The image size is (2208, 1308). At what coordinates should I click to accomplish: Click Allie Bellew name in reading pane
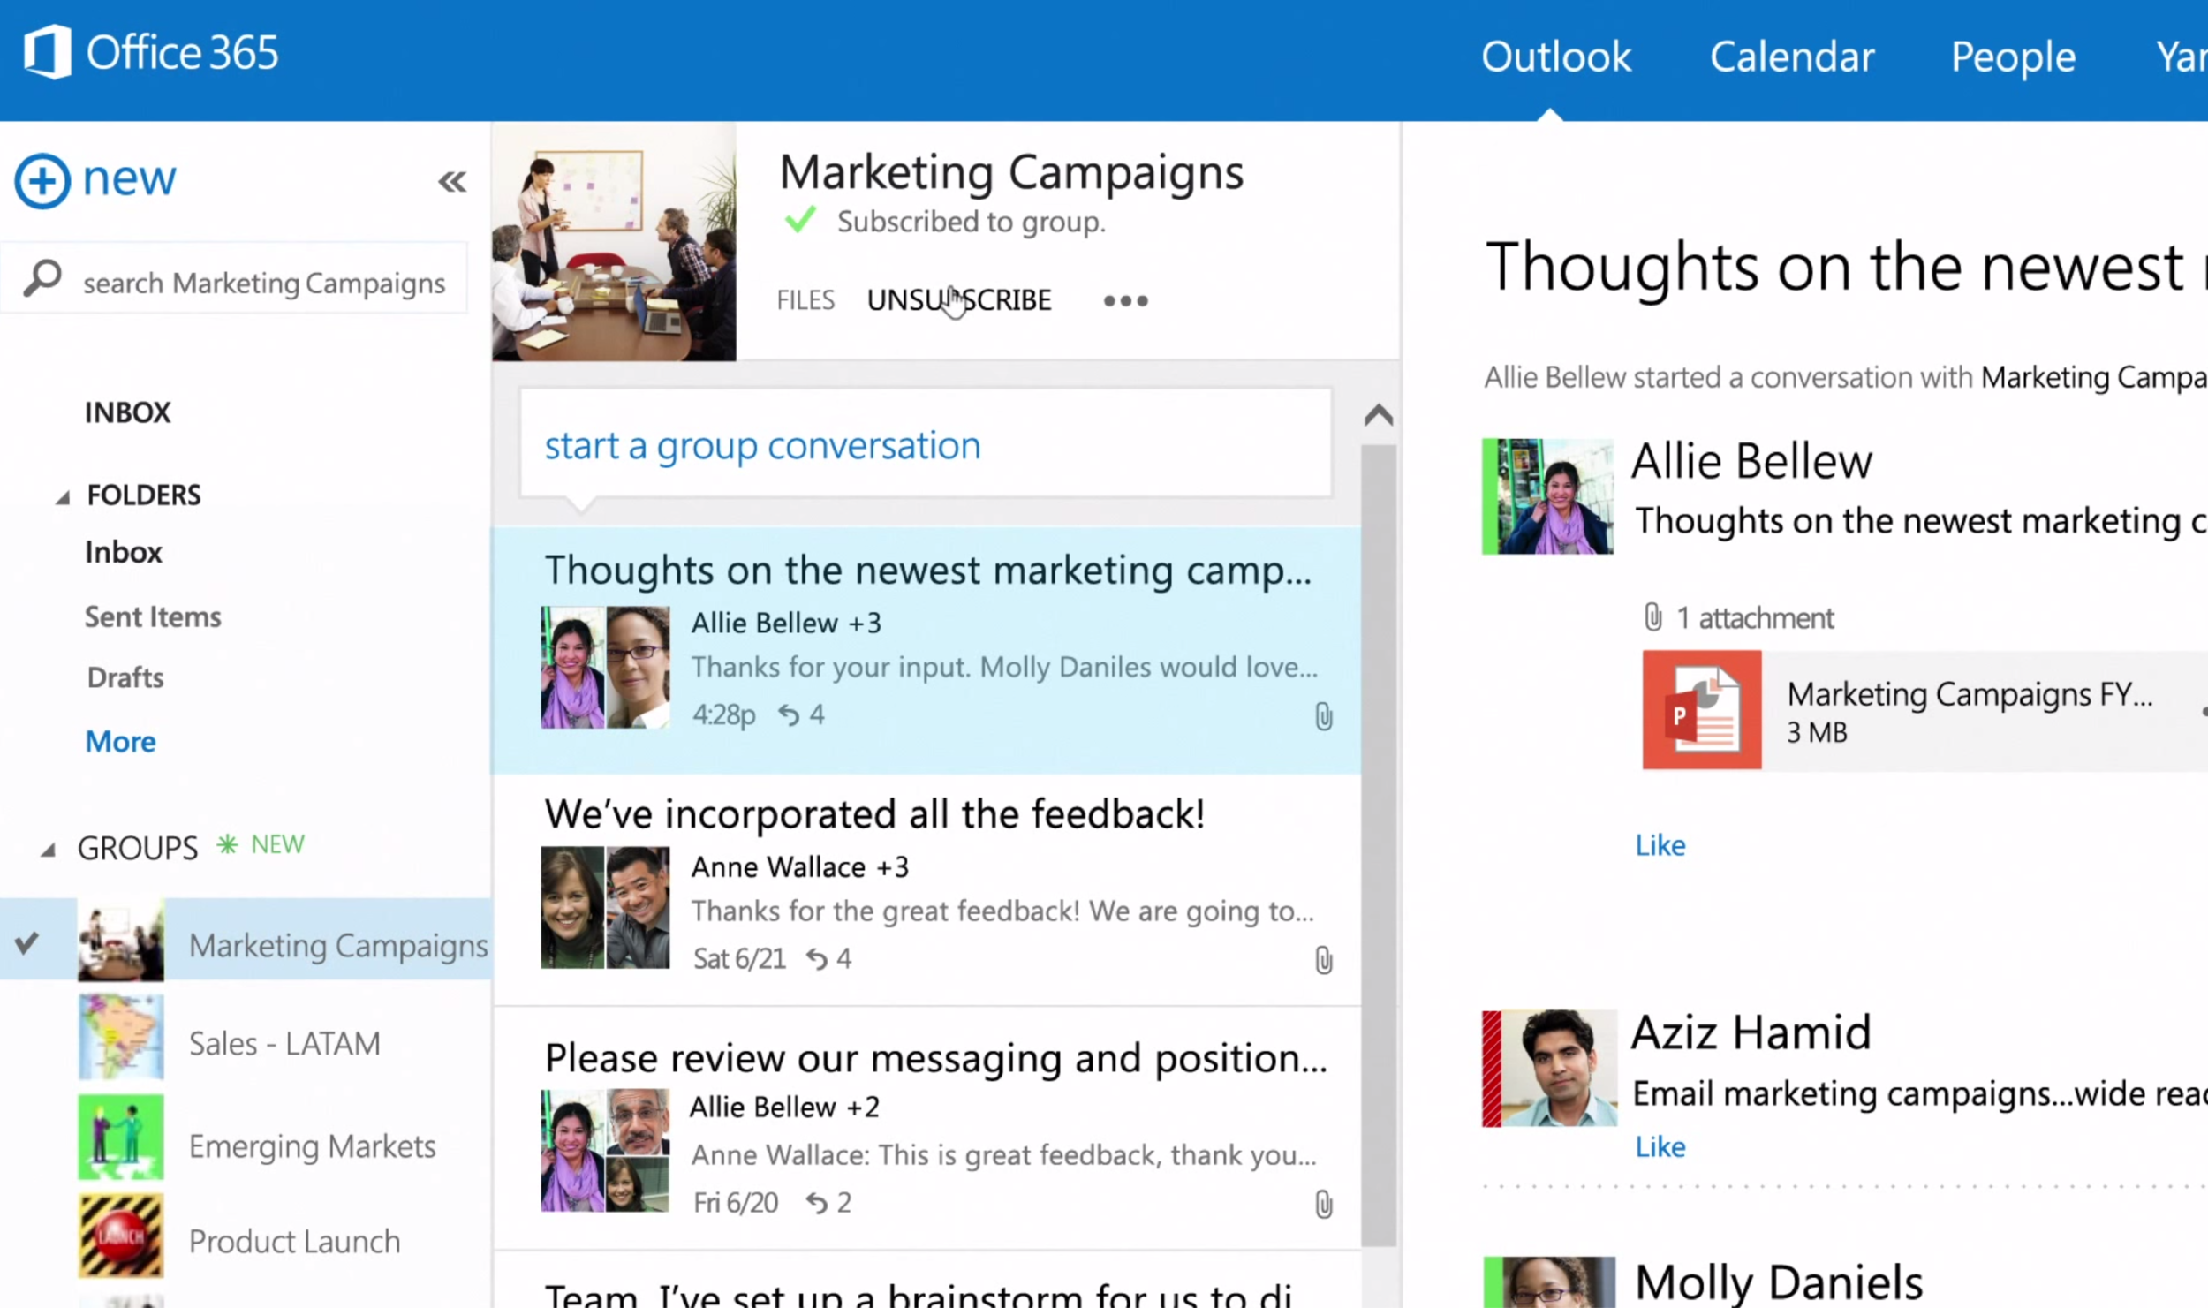tap(1751, 461)
